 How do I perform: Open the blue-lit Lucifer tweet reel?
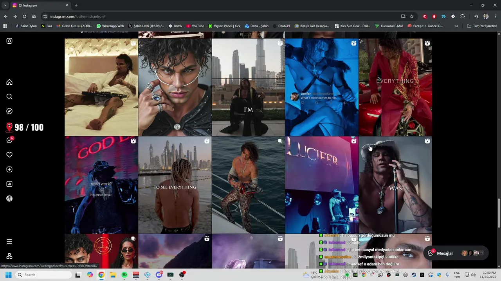(322, 87)
